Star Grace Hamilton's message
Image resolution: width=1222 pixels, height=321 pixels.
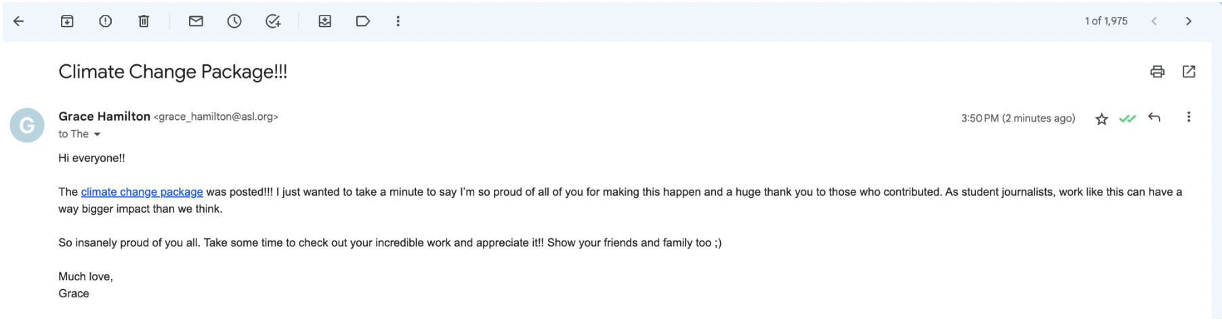tap(1101, 119)
